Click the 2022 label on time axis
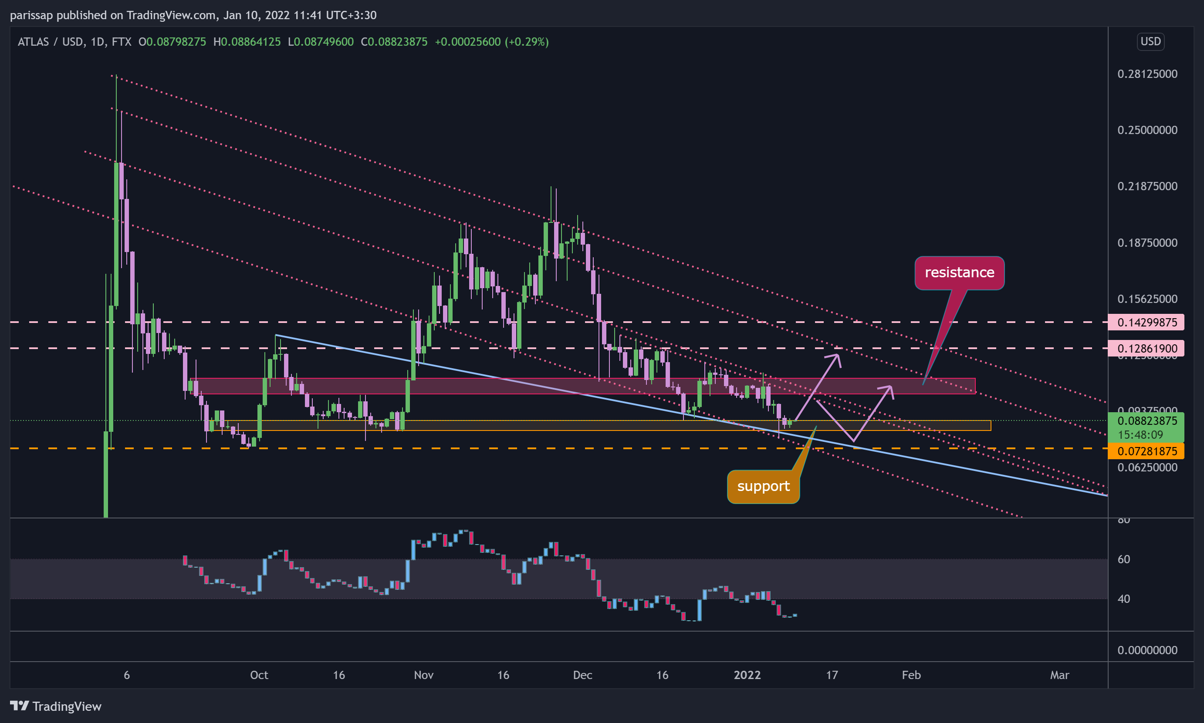Screen dimensions: 1204x723 747,675
